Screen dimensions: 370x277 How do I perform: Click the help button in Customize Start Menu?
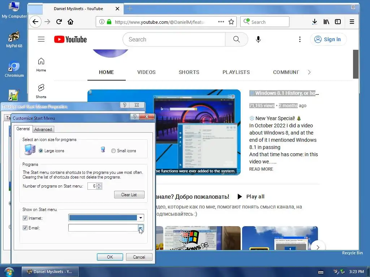pyautogui.click(x=135, y=116)
